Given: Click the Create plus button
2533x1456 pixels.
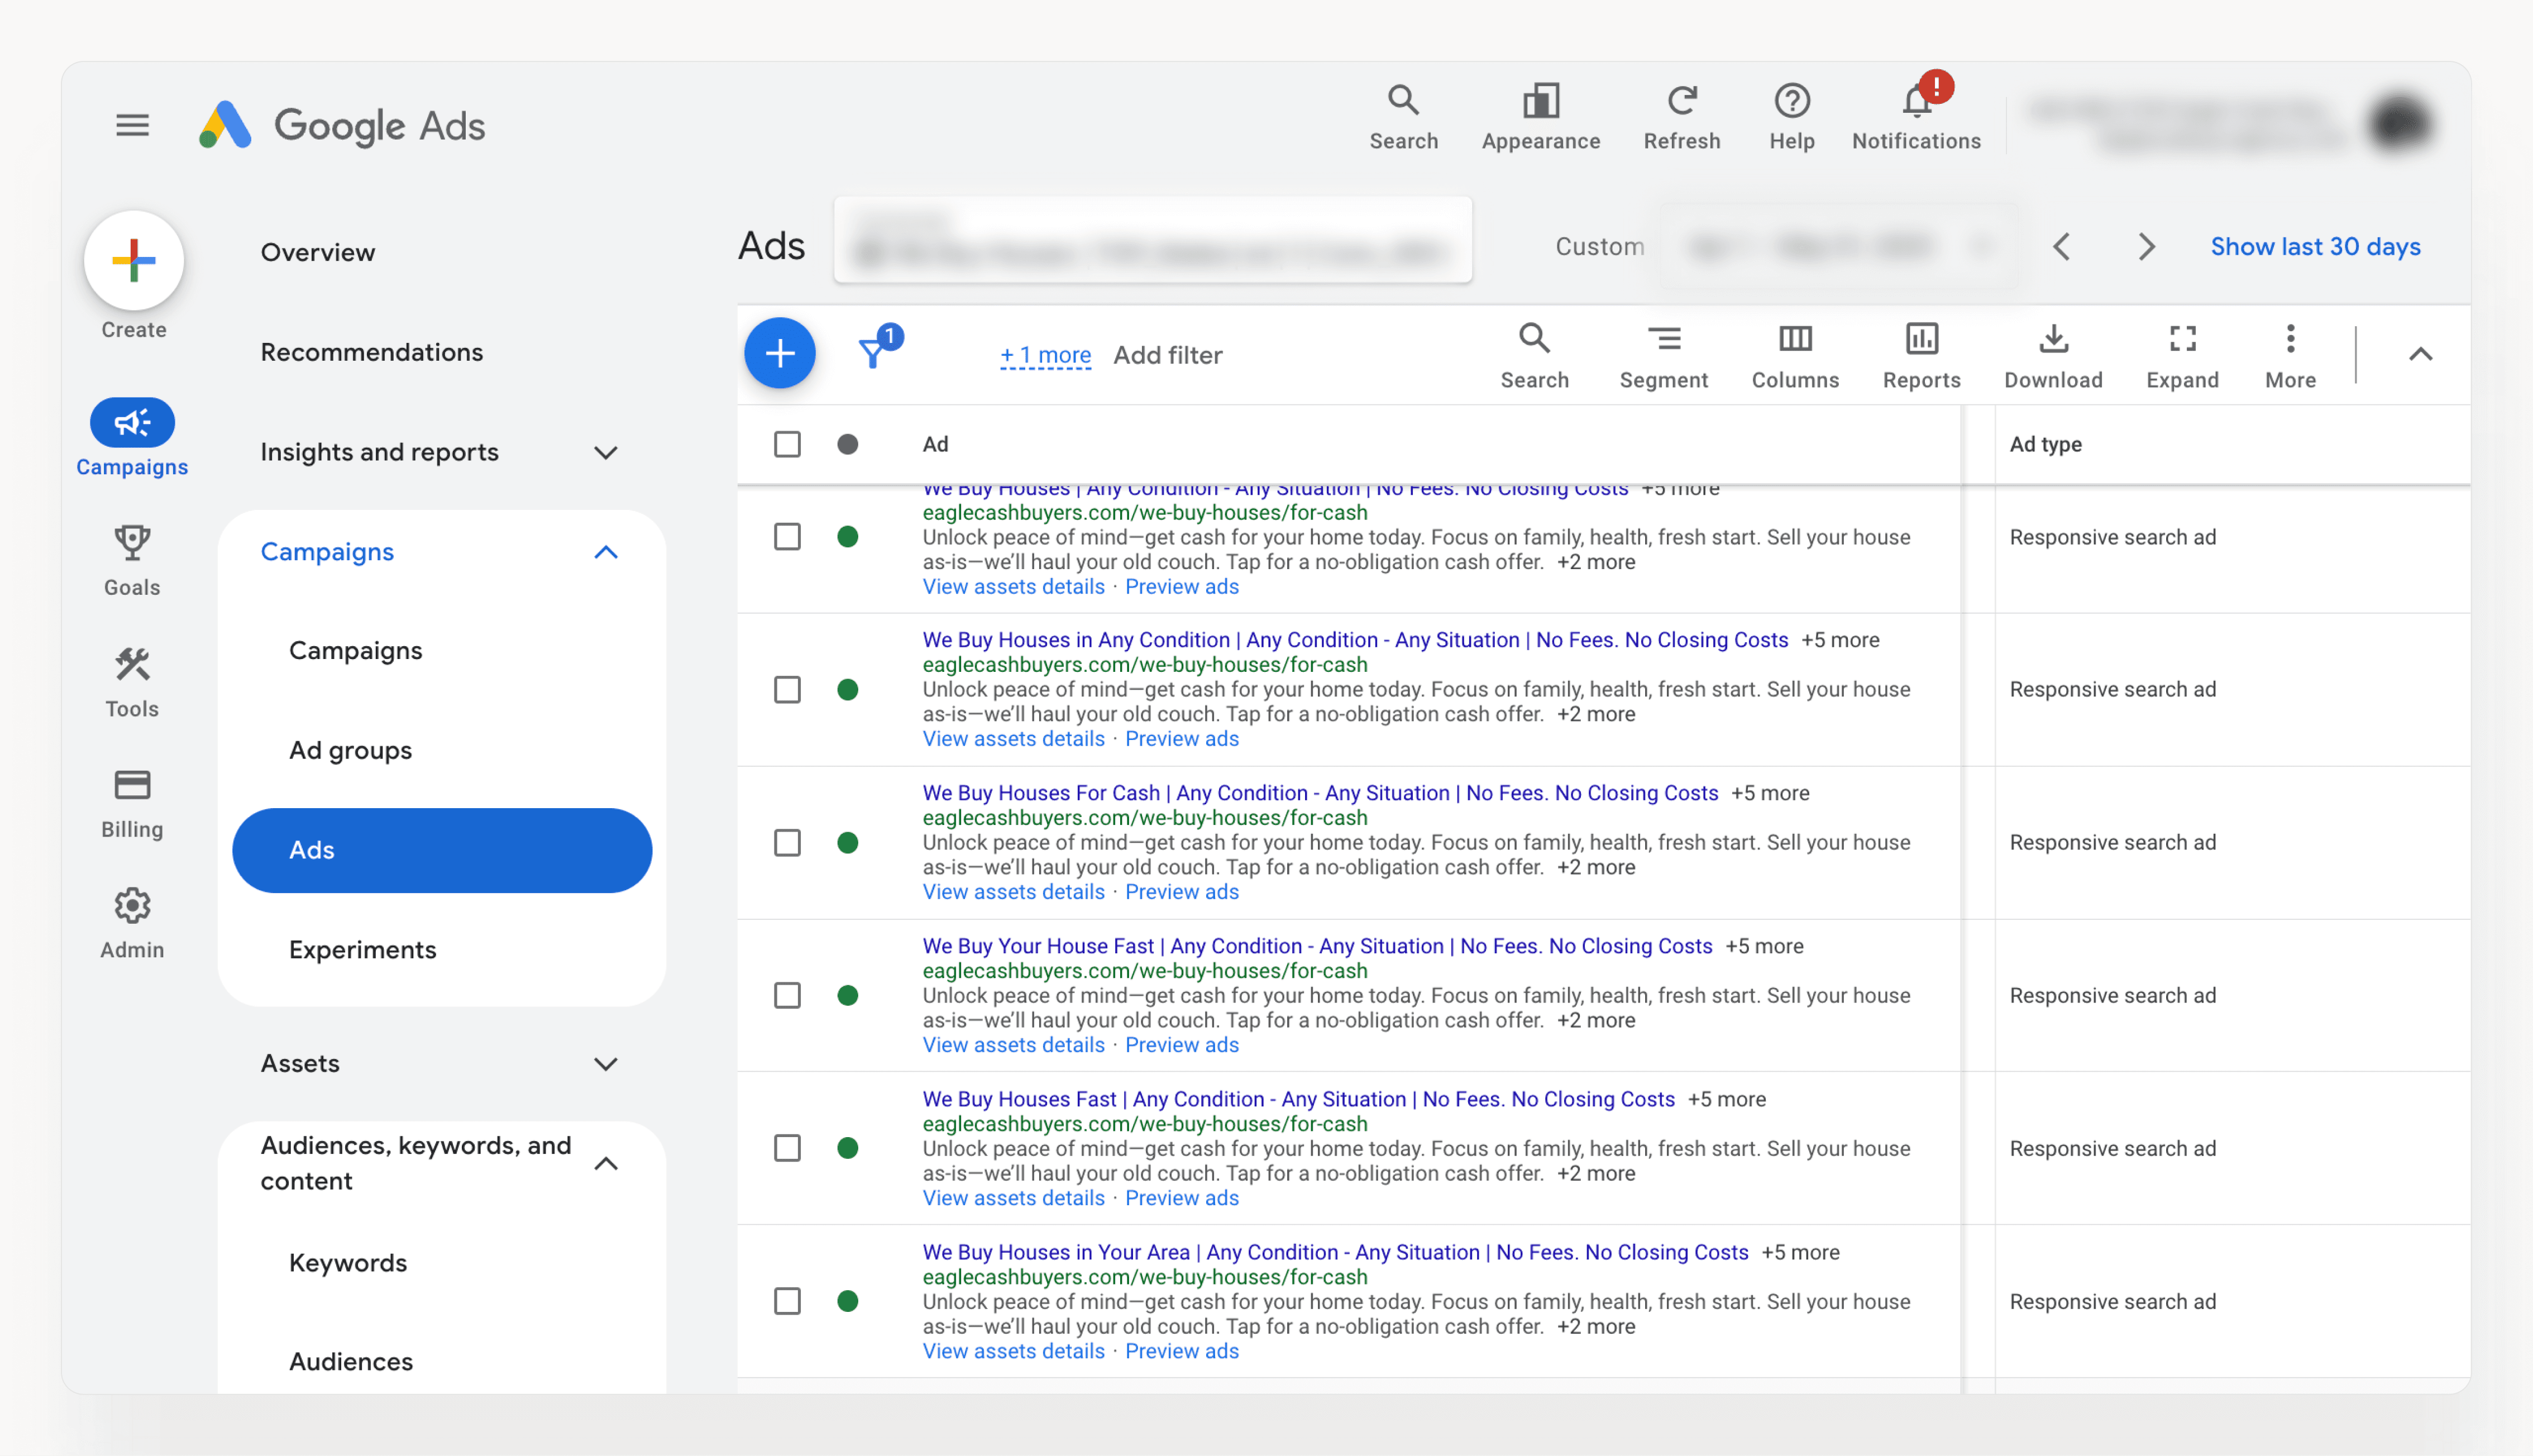Looking at the screenshot, I should [133, 260].
